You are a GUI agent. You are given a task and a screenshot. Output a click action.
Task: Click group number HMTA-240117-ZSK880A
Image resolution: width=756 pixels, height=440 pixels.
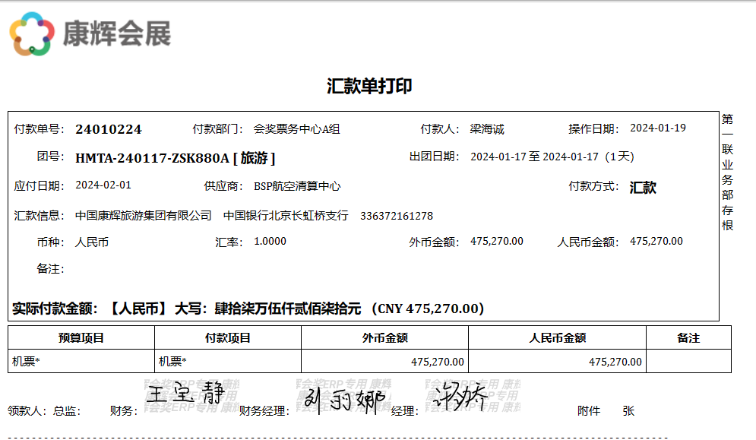(x=152, y=158)
